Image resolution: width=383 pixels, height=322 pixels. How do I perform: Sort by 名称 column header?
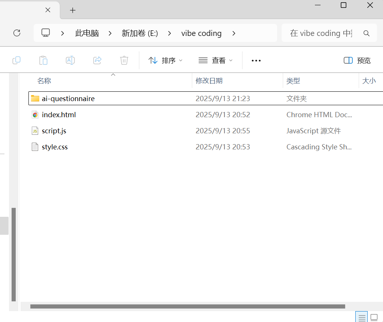(44, 80)
